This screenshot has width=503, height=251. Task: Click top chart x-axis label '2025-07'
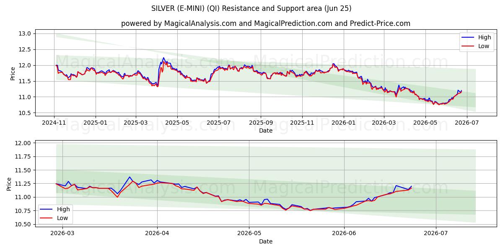219,123
